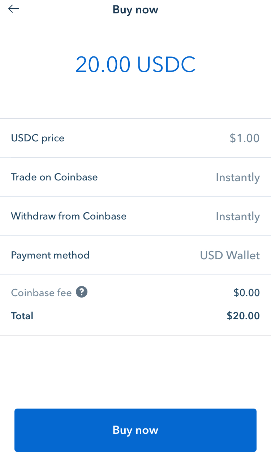Change the USD Wallet payment option
The image size is (271, 461).
(230, 255)
